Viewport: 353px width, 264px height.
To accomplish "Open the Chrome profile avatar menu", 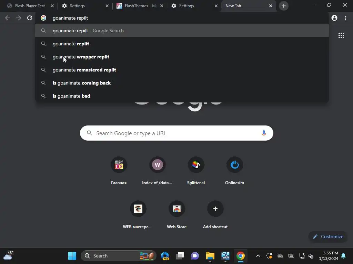I will pyautogui.click(x=334, y=18).
